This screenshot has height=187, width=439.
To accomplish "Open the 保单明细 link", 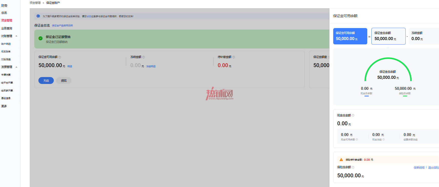I will coord(419,168).
